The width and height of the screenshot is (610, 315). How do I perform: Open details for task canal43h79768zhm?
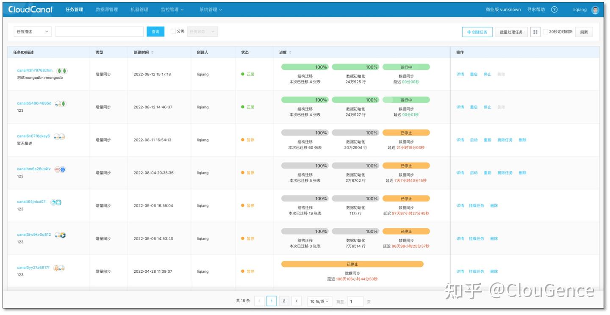click(x=460, y=74)
